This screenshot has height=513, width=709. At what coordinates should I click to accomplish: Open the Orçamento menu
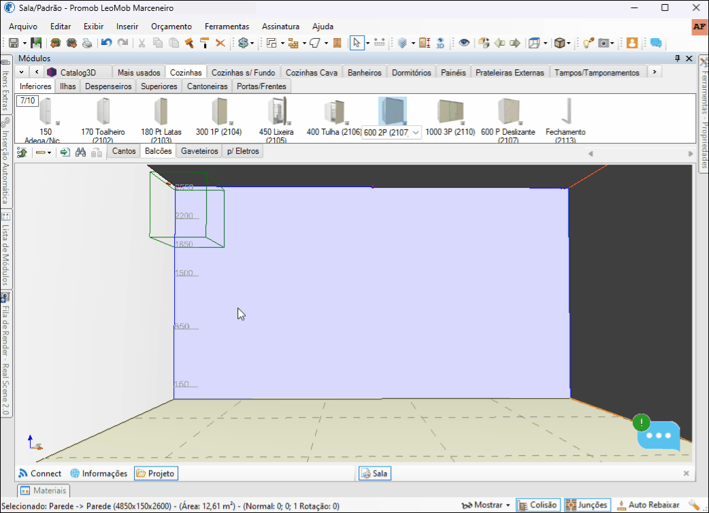click(171, 27)
